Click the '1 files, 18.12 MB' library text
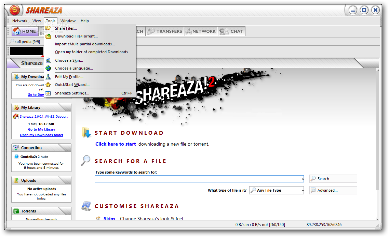The height and width of the screenshot is (237, 389). [x=41, y=124]
